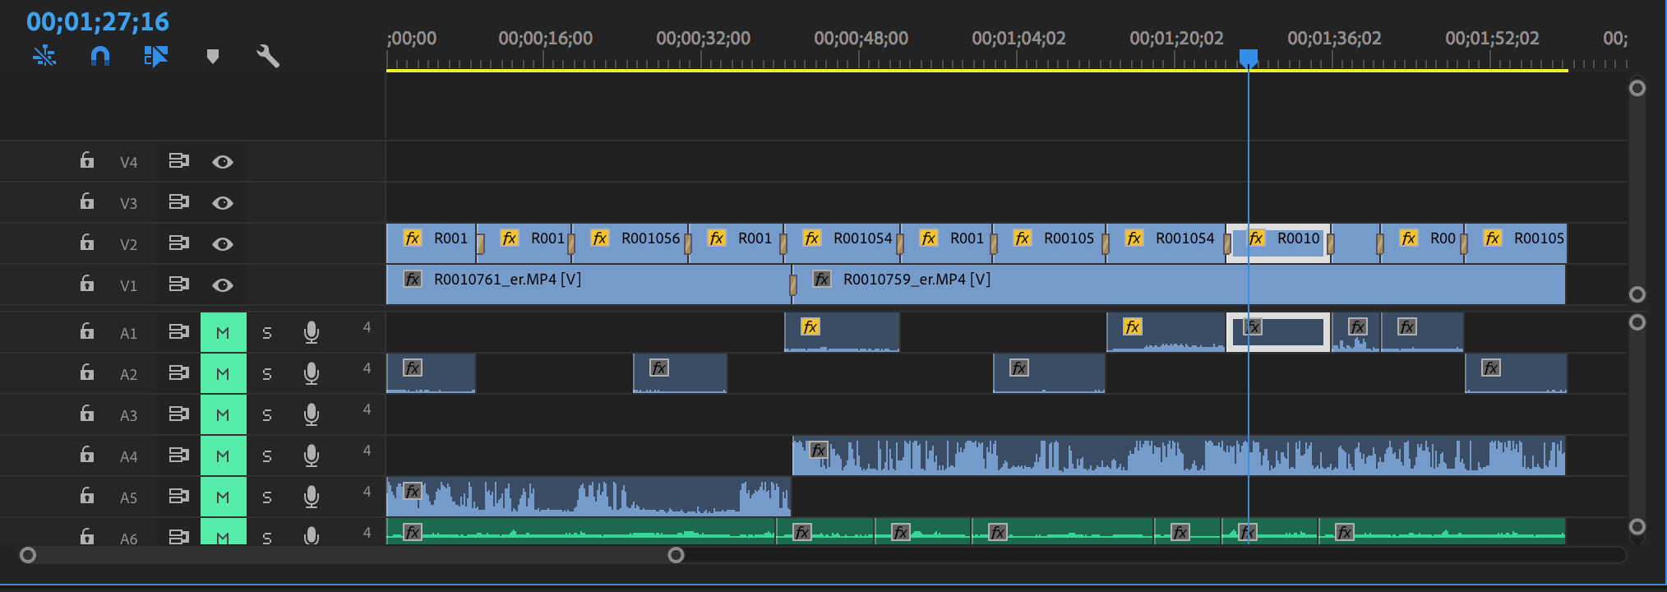Toggle lock on track V4

point(87,161)
